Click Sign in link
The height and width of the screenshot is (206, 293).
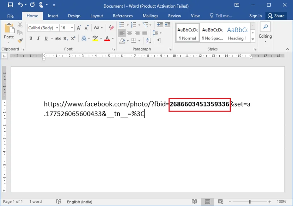coord(255,16)
